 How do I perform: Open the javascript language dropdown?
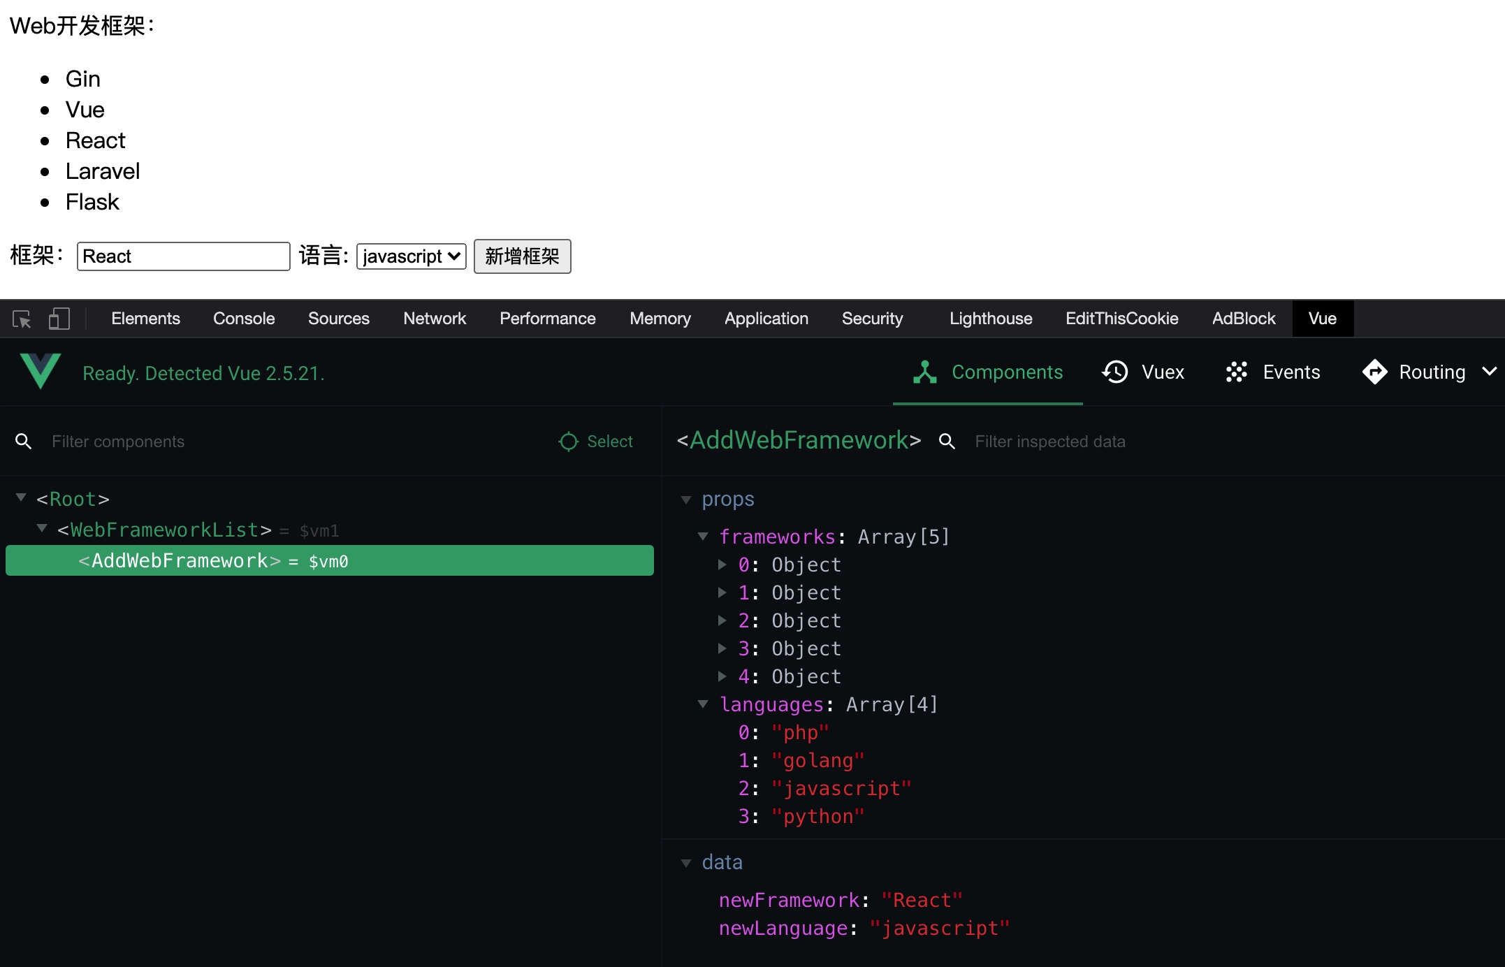412,256
